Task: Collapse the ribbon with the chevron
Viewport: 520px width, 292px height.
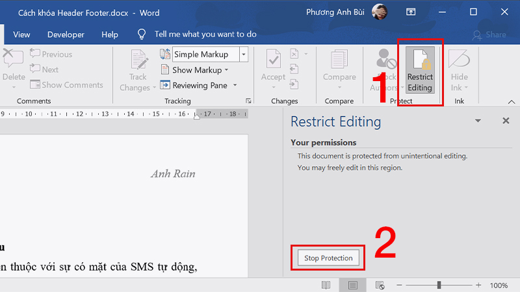Action: [x=512, y=102]
